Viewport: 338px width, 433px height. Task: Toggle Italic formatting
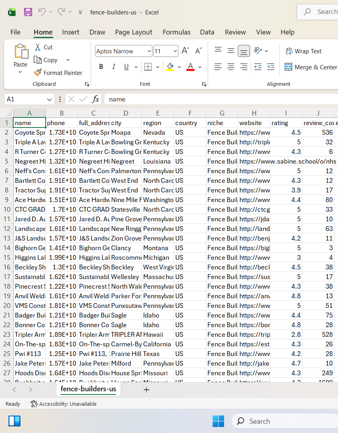click(x=113, y=67)
